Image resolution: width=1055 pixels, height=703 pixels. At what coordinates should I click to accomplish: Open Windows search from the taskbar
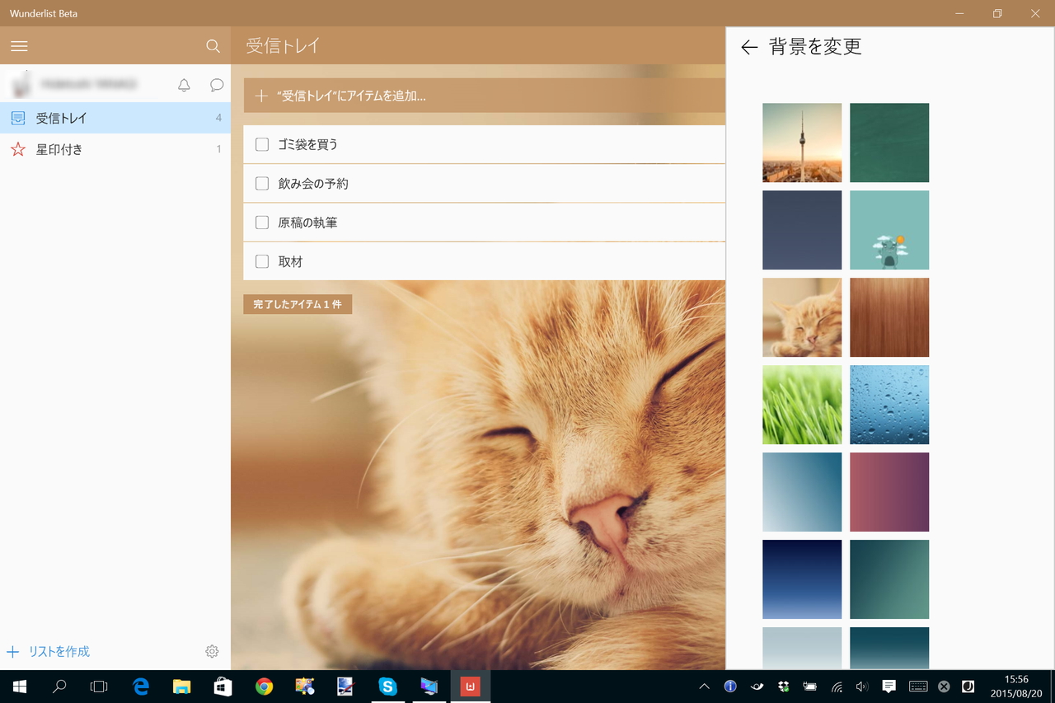[59, 686]
